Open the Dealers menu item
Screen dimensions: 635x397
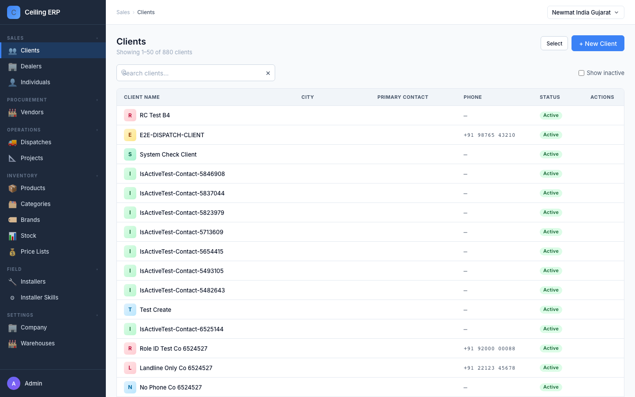(x=53, y=66)
